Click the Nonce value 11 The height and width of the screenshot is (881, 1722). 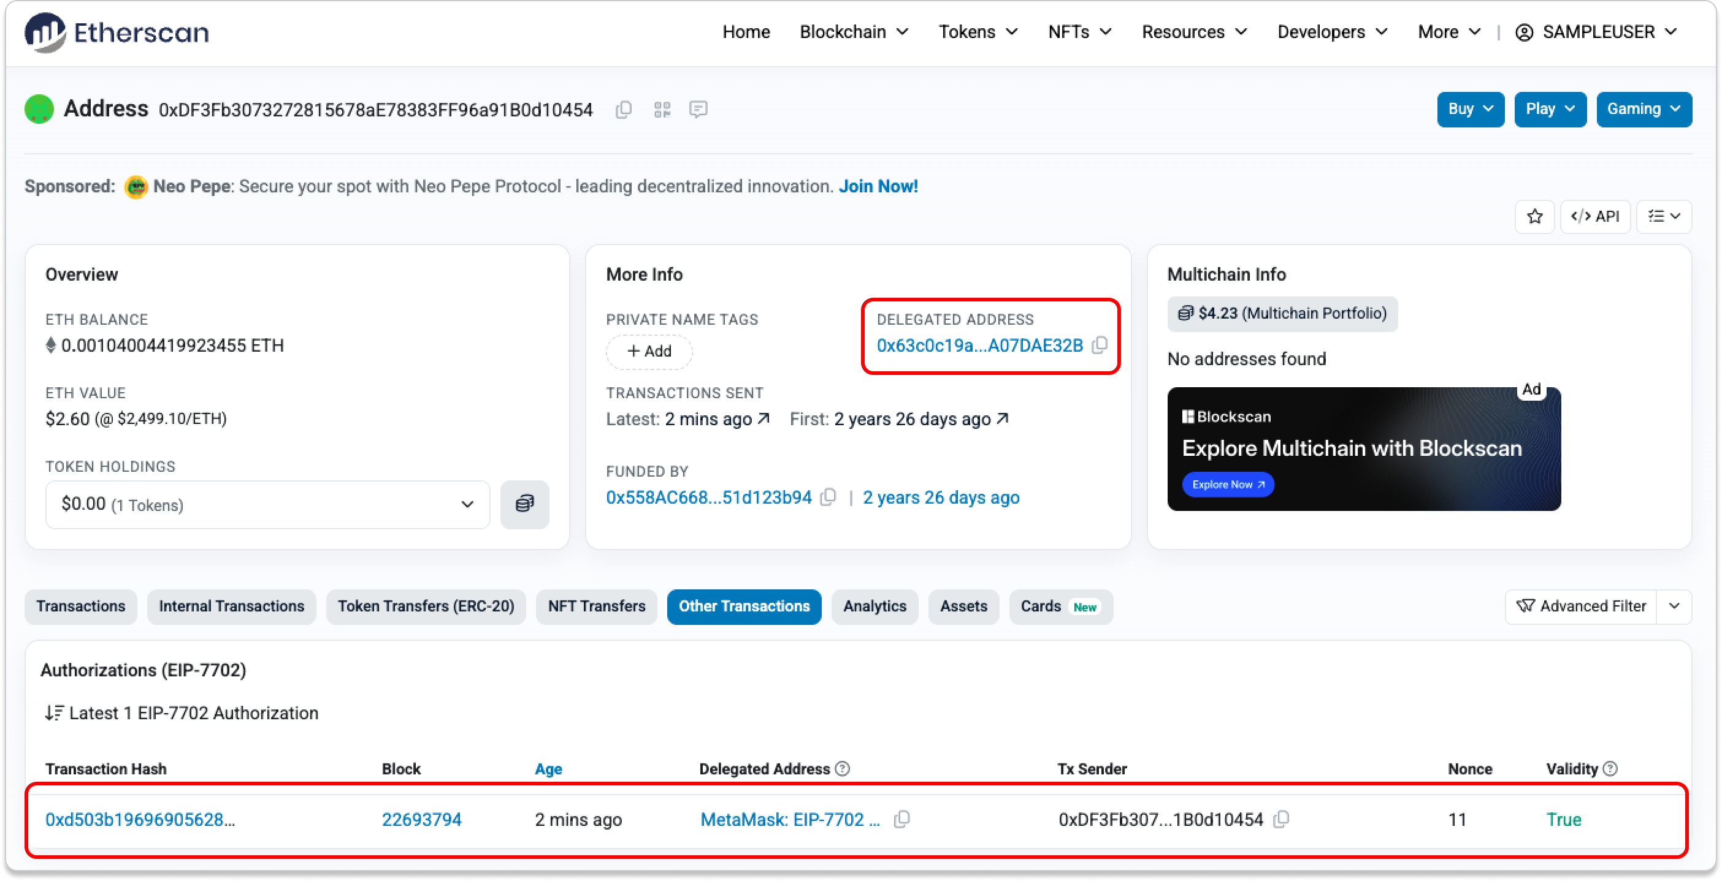point(1457,819)
